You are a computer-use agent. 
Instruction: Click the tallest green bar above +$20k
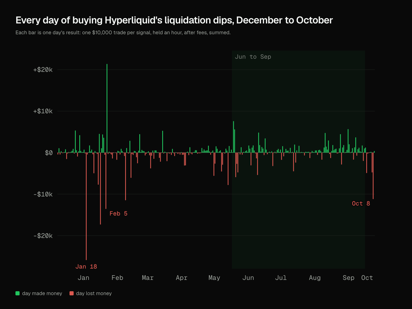tap(107, 108)
